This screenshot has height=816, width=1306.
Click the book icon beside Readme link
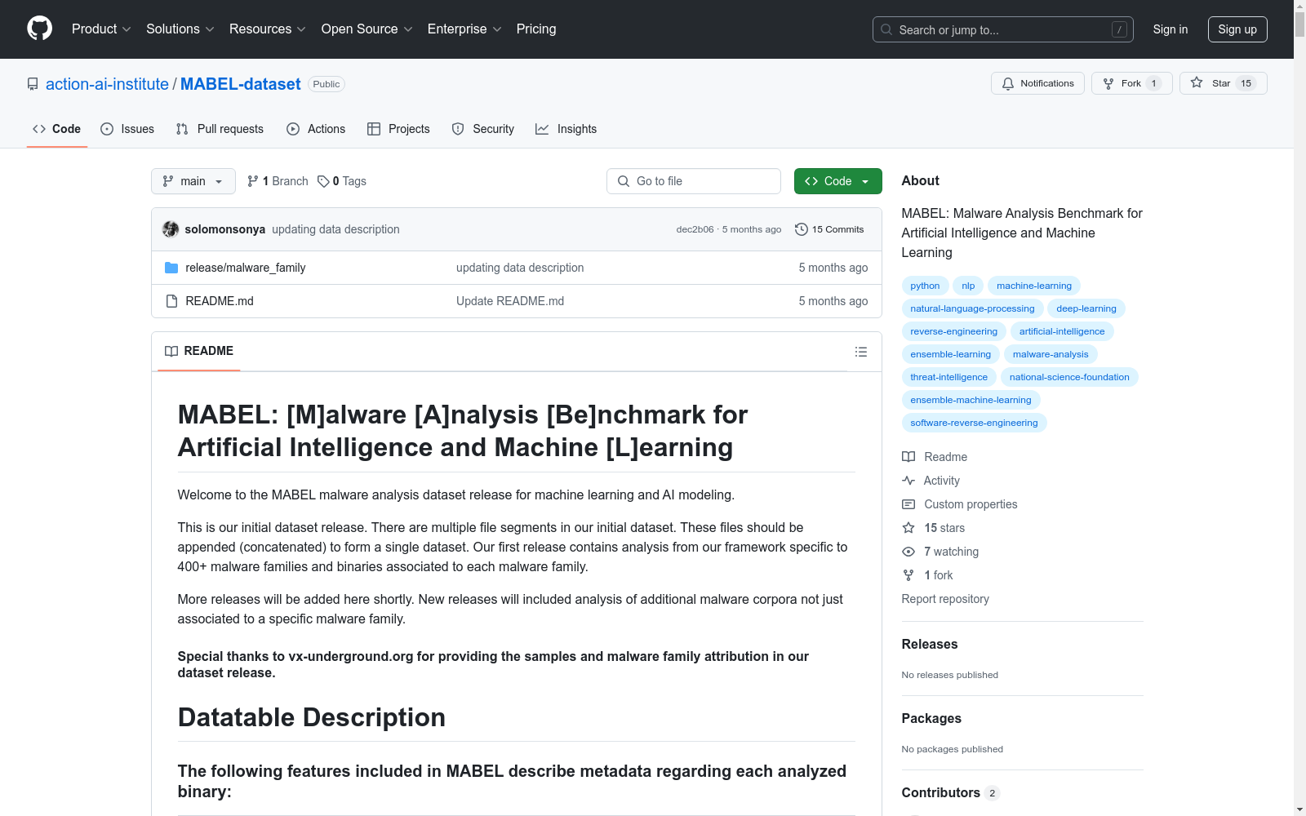click(908, 457)
